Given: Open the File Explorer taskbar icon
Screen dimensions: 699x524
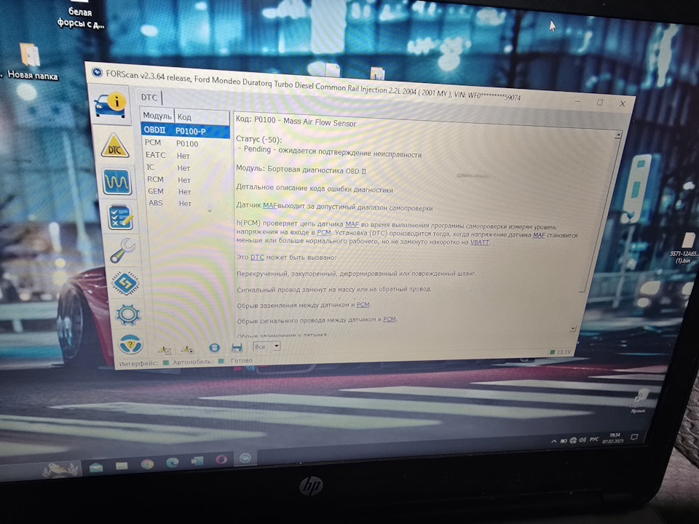Looking at the screenshot, I should pos(122,466).
